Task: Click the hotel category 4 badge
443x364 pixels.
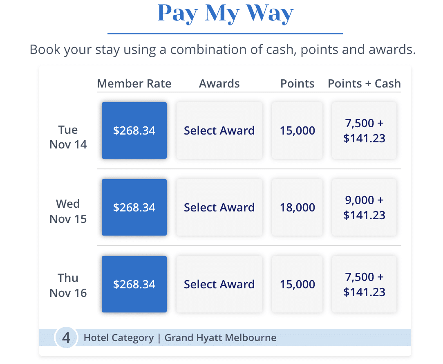Action: [x=66, y=338]
